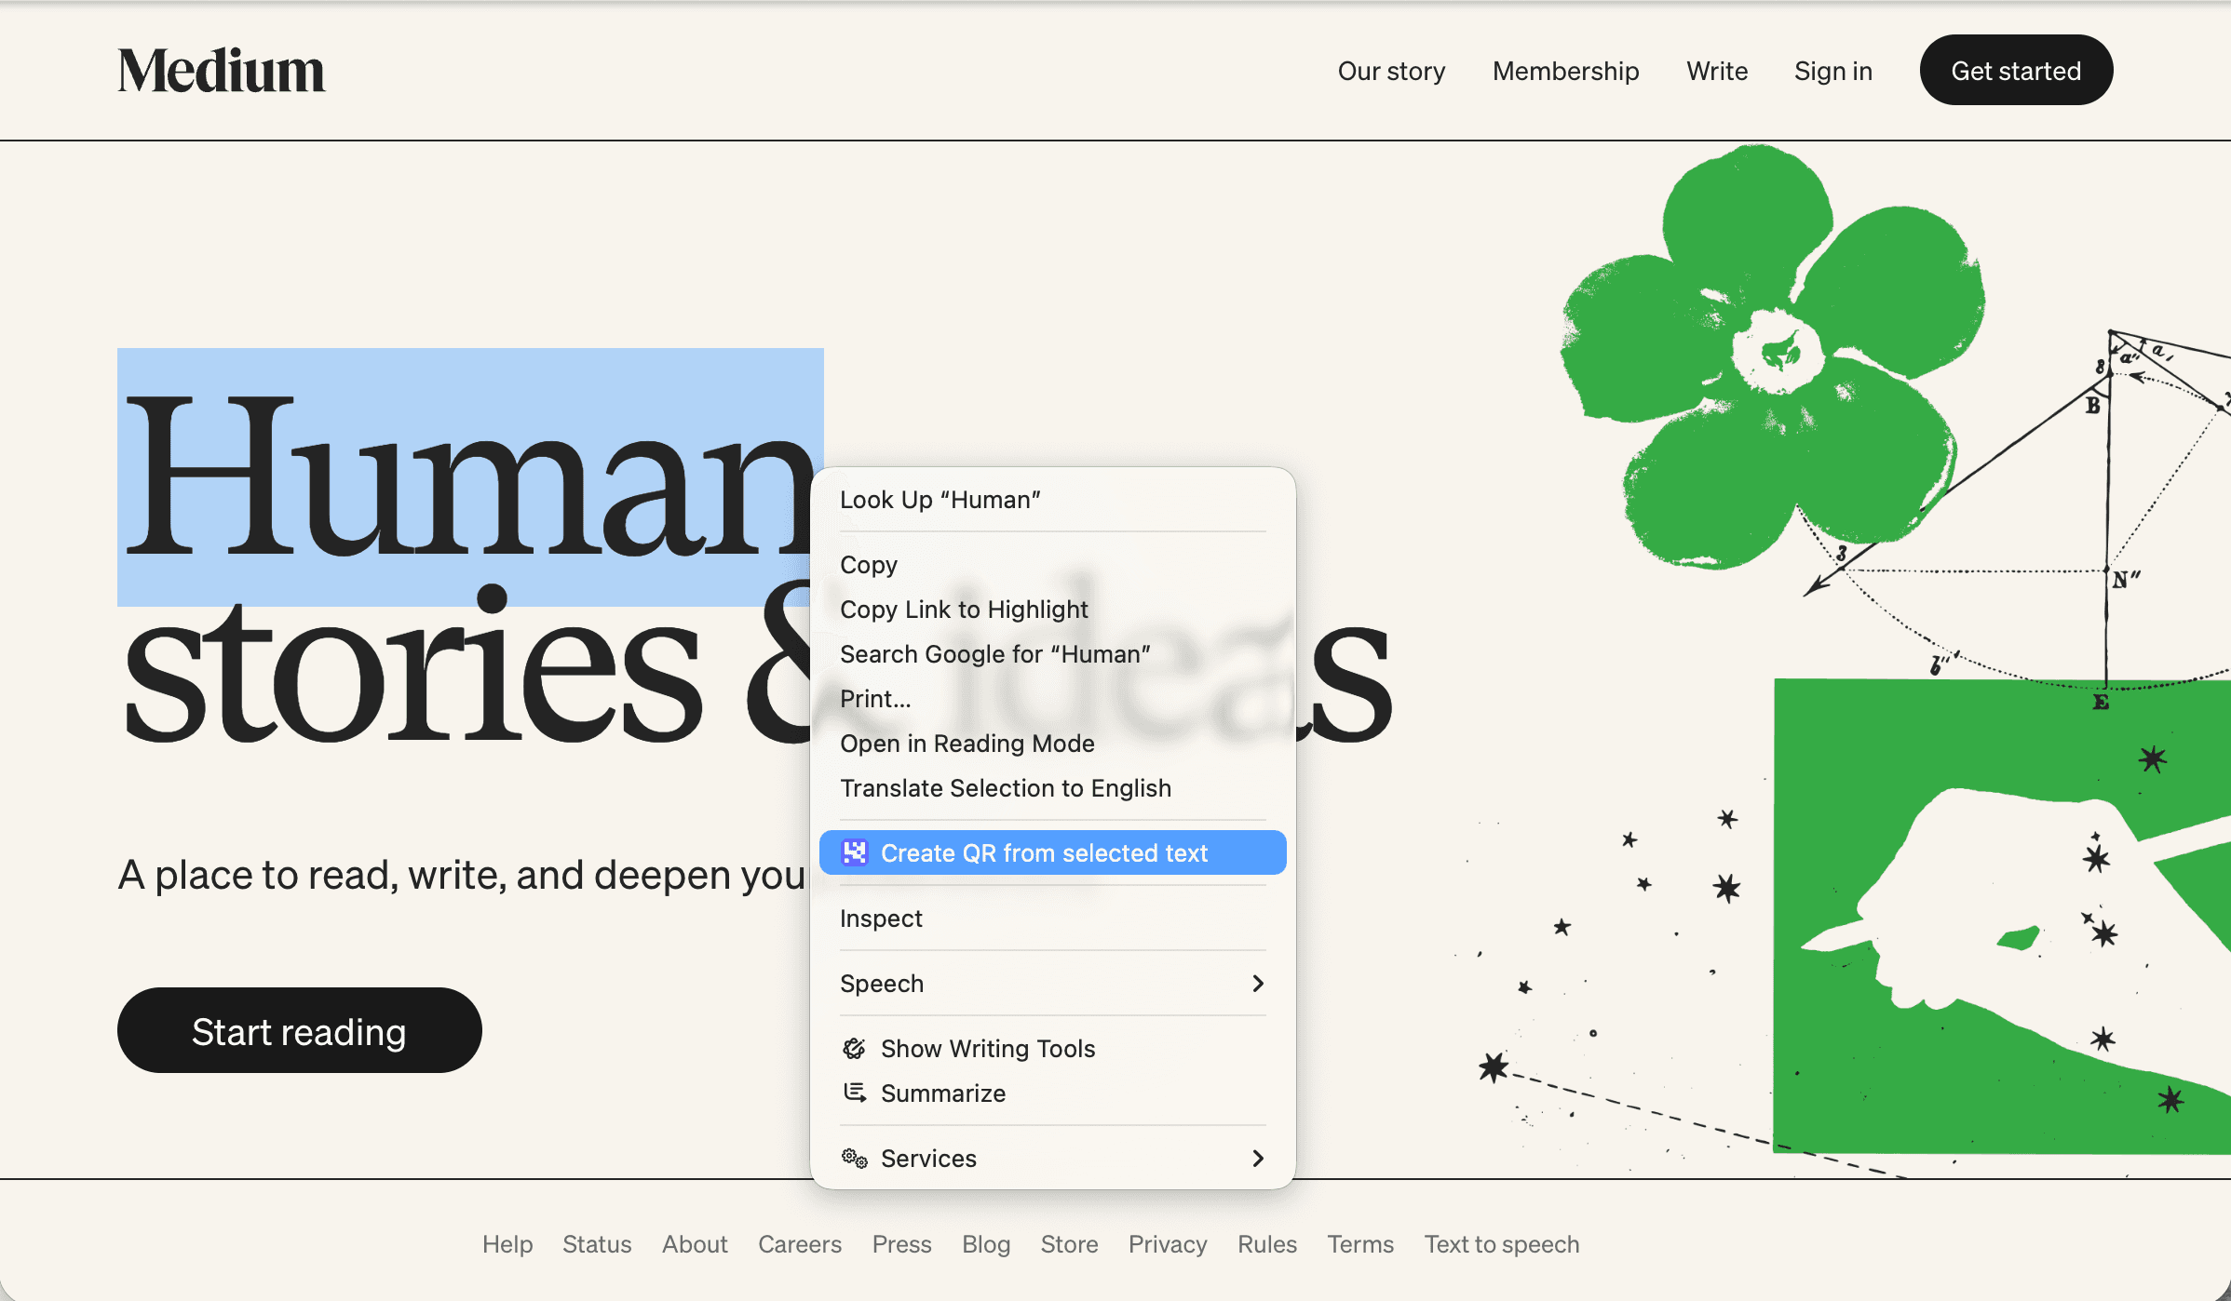The width and height of the screenshot is (2231, 1301).
Task: Click the green flower illustration
Action: coord(1774,355)
